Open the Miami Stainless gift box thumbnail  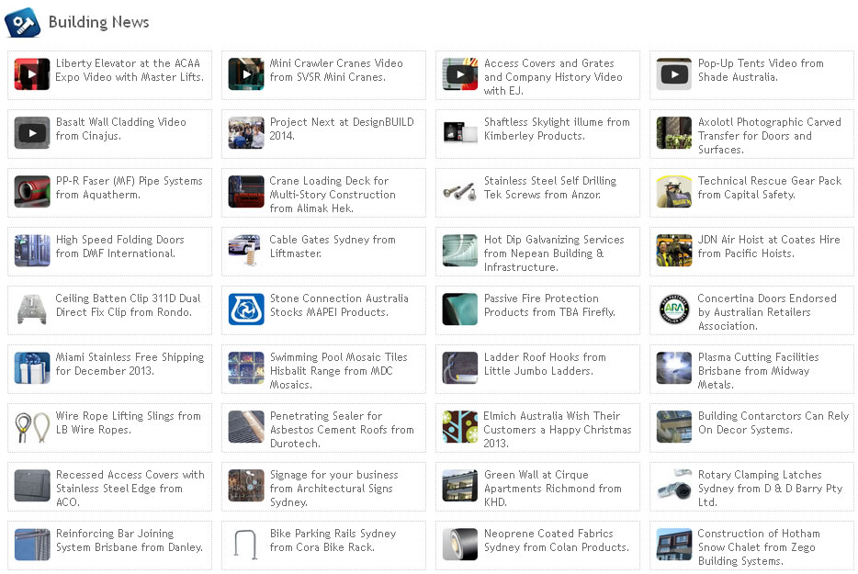(x=32, y=367)
